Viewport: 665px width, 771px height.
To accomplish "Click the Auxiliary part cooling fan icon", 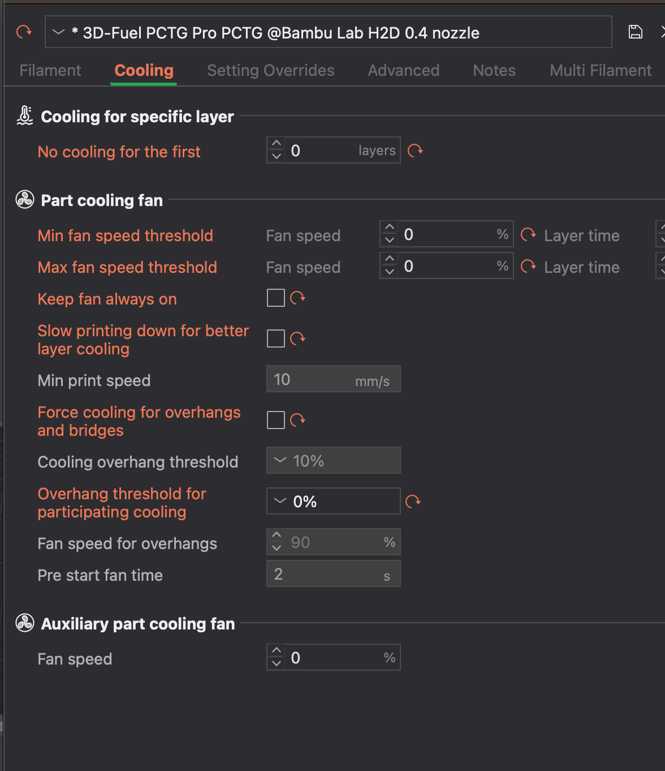I will click(25, 623).
